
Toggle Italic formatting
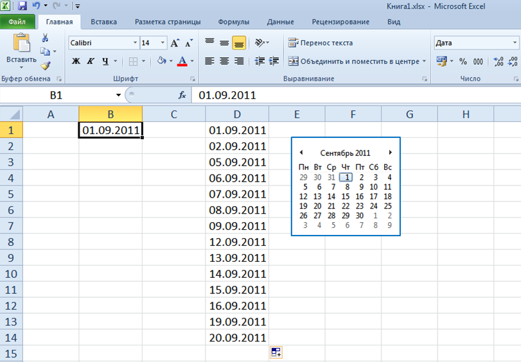pyautogui.click(x=90, y=62)
